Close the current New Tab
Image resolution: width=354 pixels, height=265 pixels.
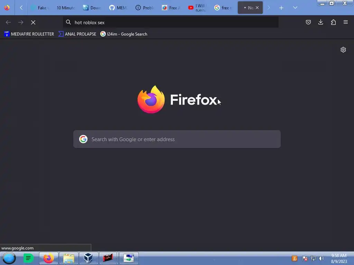pyautogui.click(x=257, y=8)
